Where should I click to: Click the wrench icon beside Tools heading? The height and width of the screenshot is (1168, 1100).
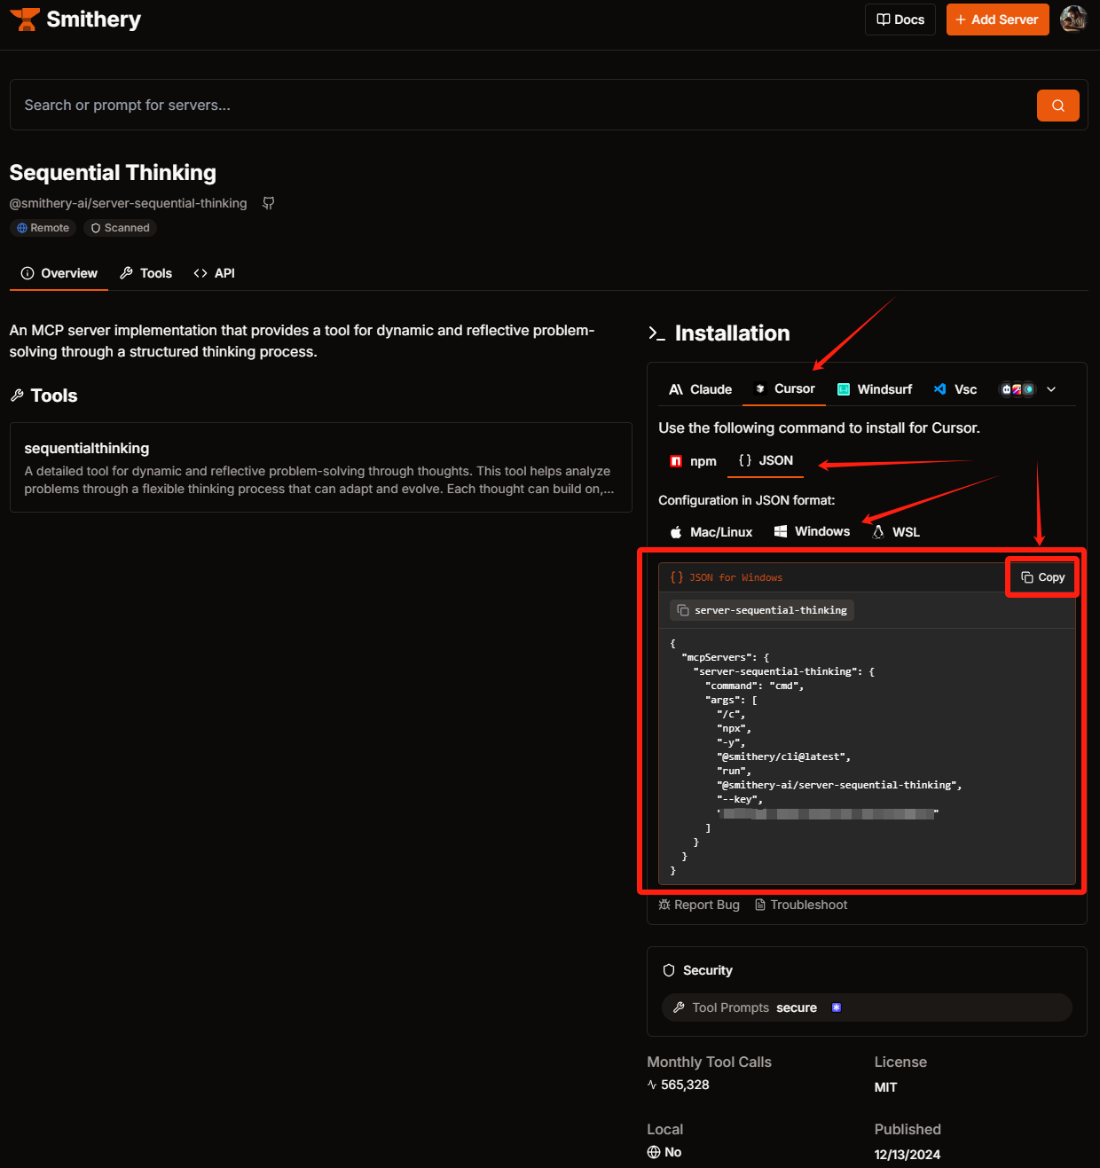pyautogui.click(x=17, y=396)
